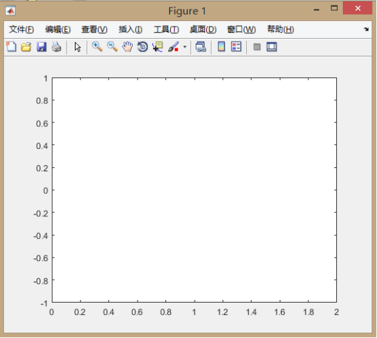Select the Rotate 3D tool
Viewport: 377px width, 338px height.
pos(142,47)
